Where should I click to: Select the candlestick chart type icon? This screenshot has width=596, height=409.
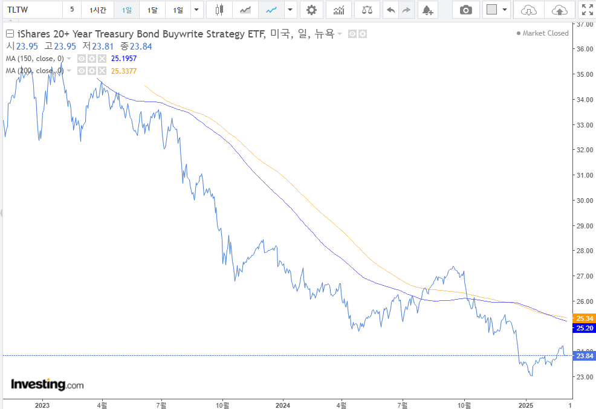pyautogui.click(x=219, y=10)
